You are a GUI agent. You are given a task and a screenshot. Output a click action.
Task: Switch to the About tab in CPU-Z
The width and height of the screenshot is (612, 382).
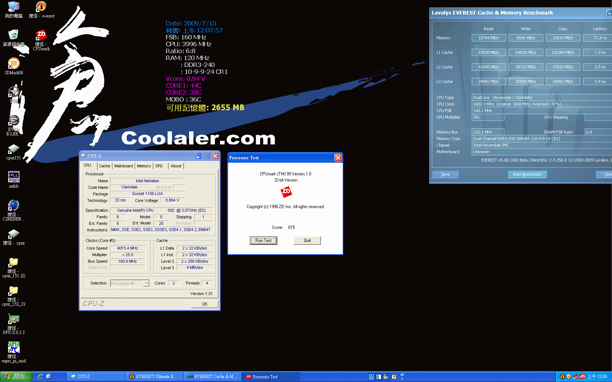(176, 166)
